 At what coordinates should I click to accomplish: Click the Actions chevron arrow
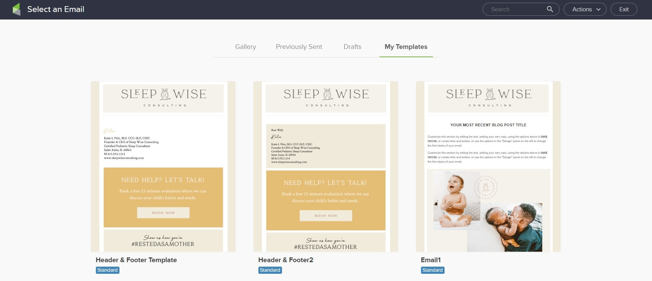click(598, 10)
